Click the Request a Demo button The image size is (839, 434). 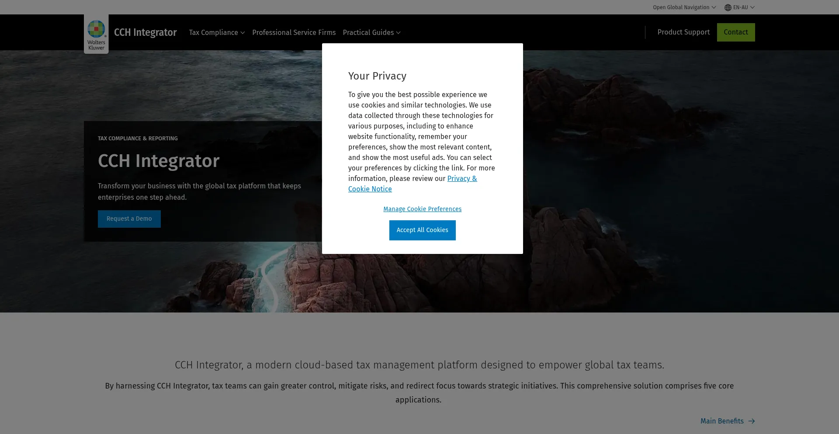coord(129,219)
